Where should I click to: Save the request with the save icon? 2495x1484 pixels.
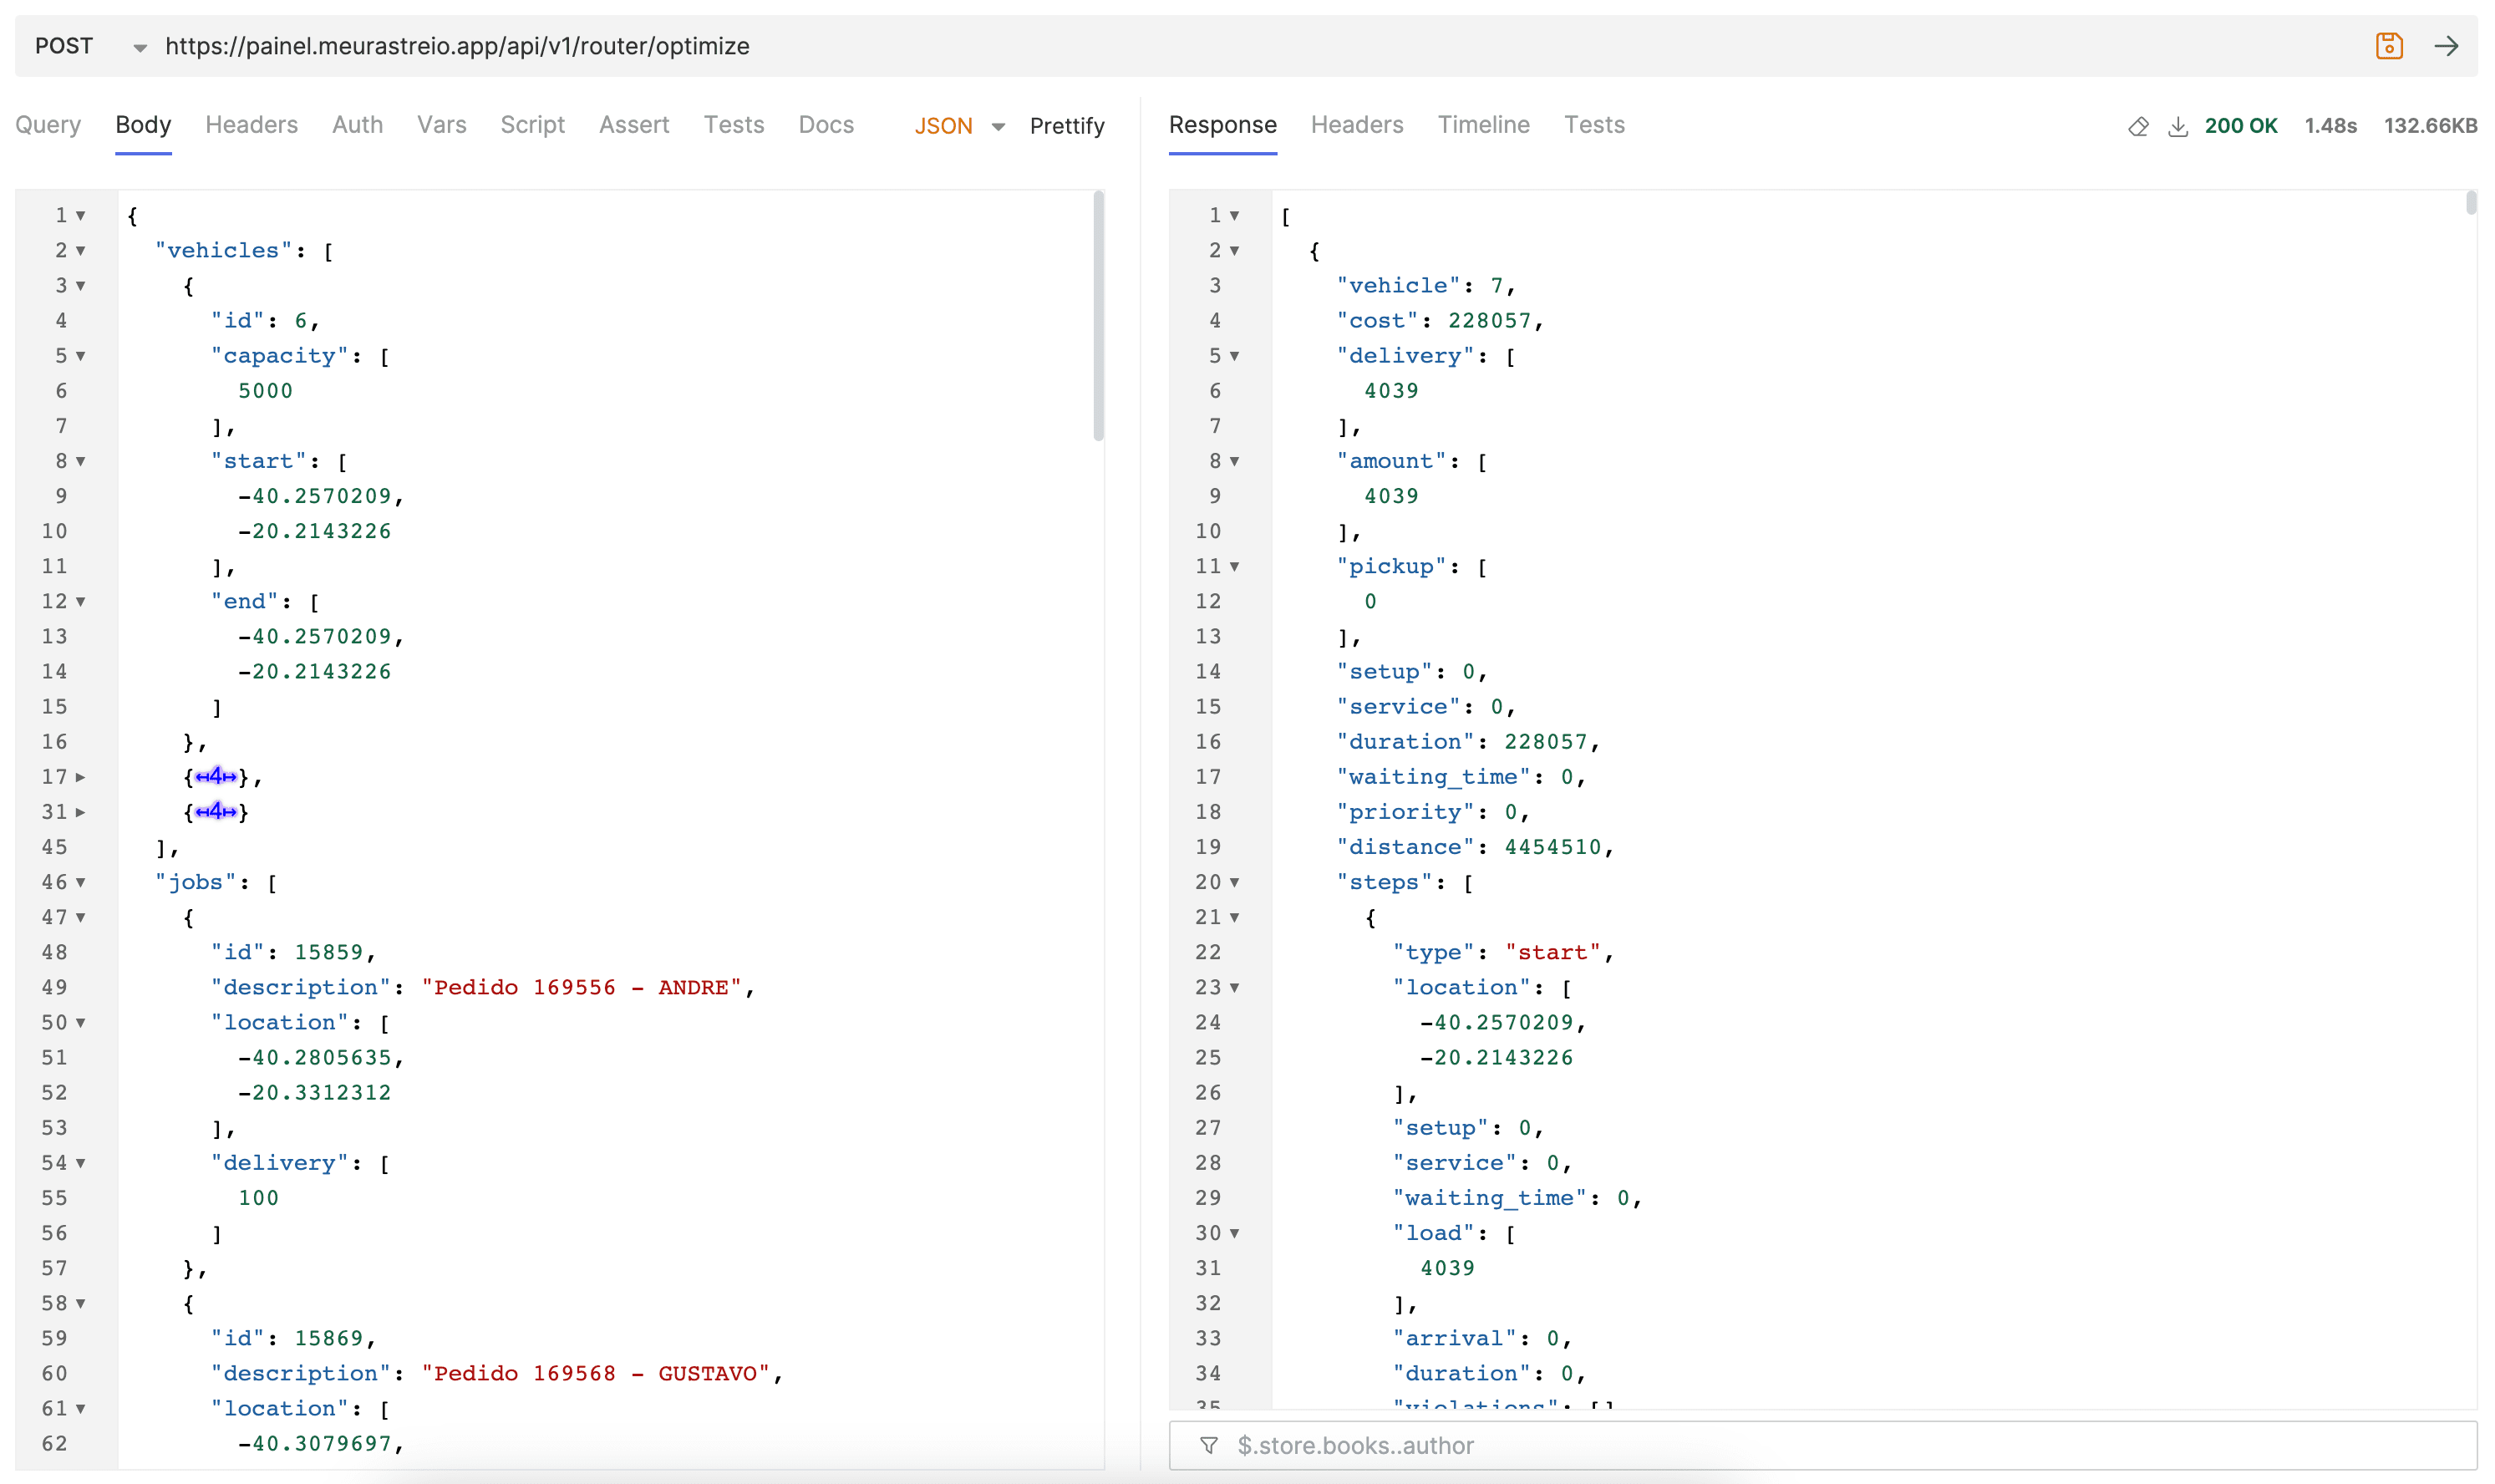click(2388, 46)
